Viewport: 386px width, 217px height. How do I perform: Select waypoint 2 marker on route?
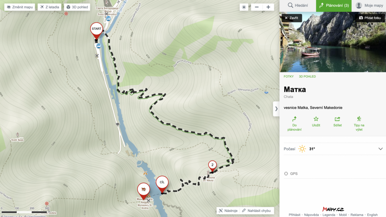coord(212,165)
